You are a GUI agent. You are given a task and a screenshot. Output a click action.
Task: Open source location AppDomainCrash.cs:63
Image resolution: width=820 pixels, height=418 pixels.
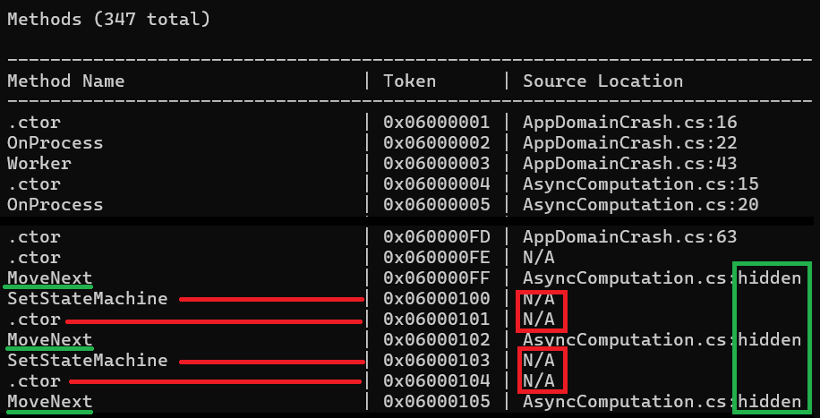coord(629,237)
